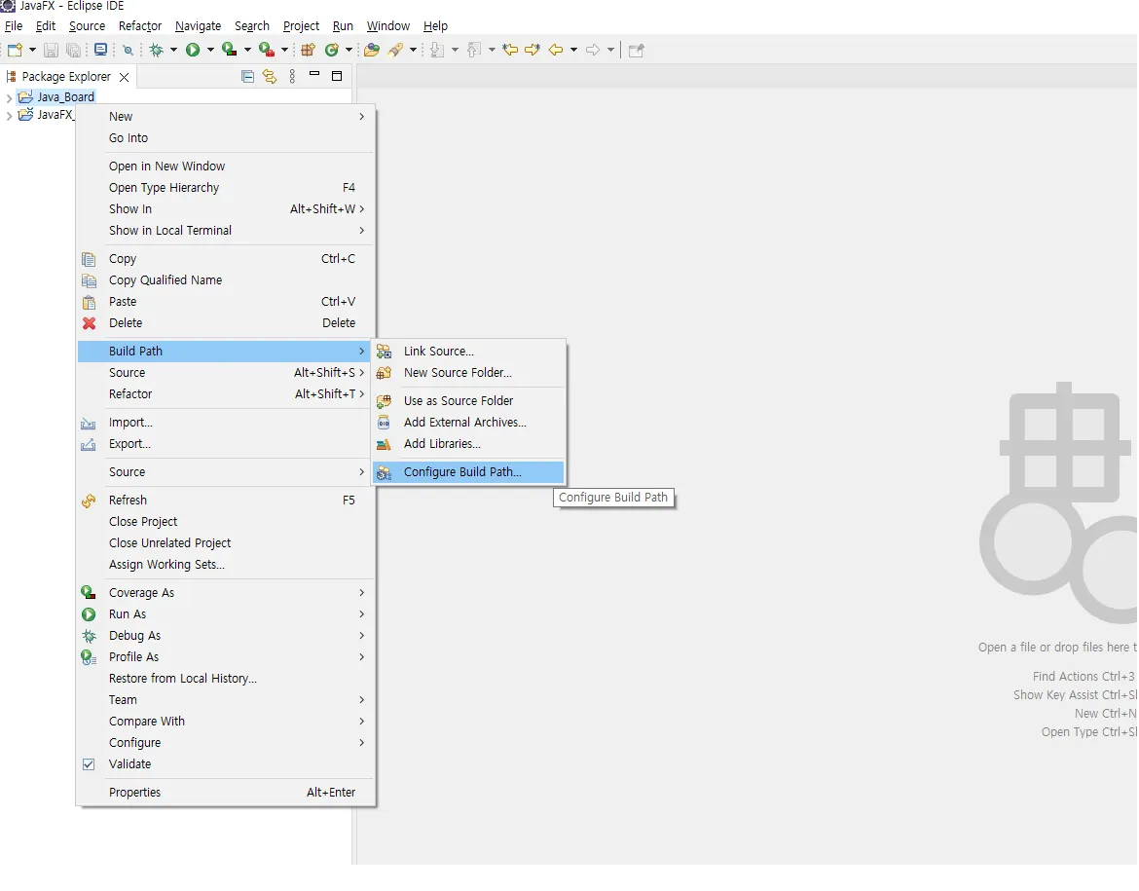The height and width of the screenshot is (891, 1139).
Task: Choose Configure Build Path in submenu
Action: [x=468, y=471]
